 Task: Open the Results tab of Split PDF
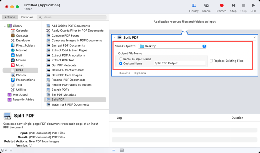(x=125, y=73)
